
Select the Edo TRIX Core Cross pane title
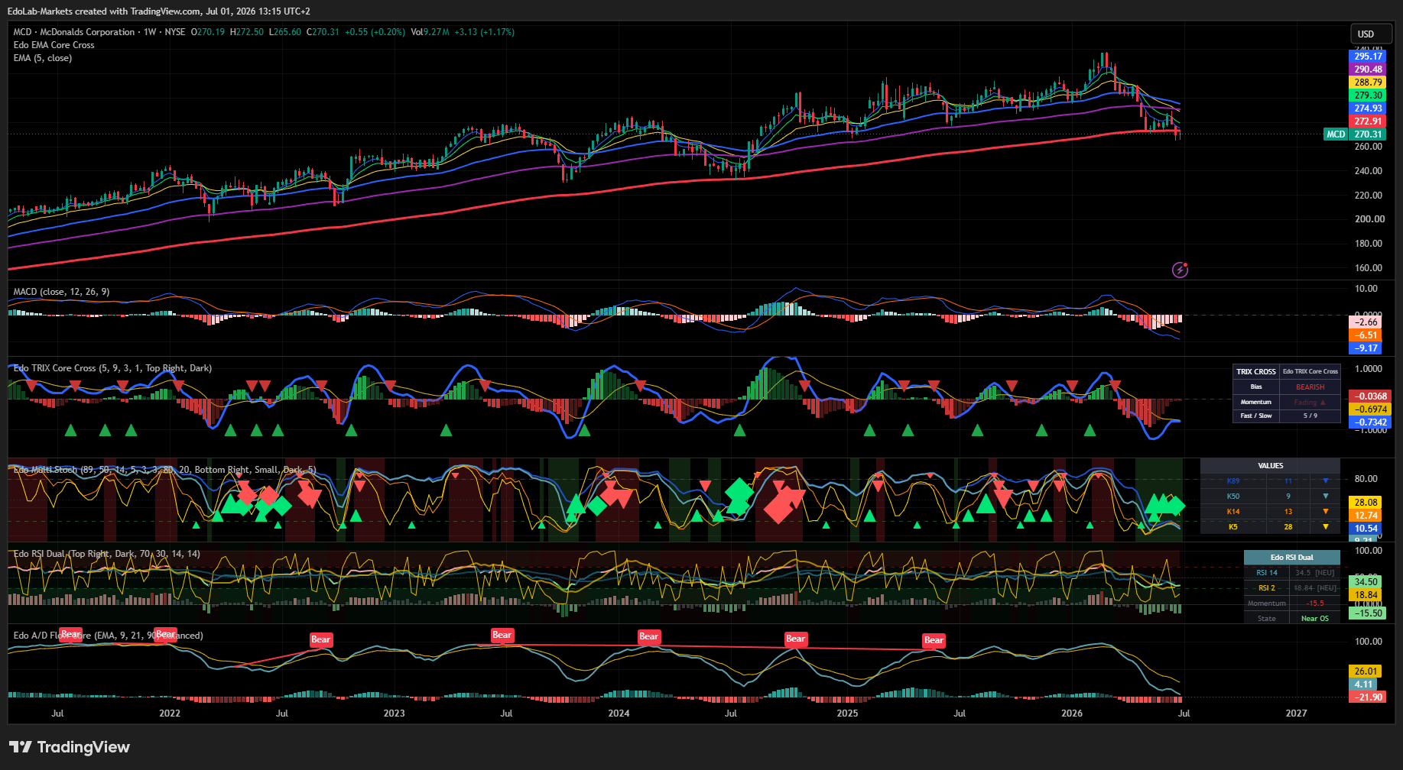[x=112, y=368]
